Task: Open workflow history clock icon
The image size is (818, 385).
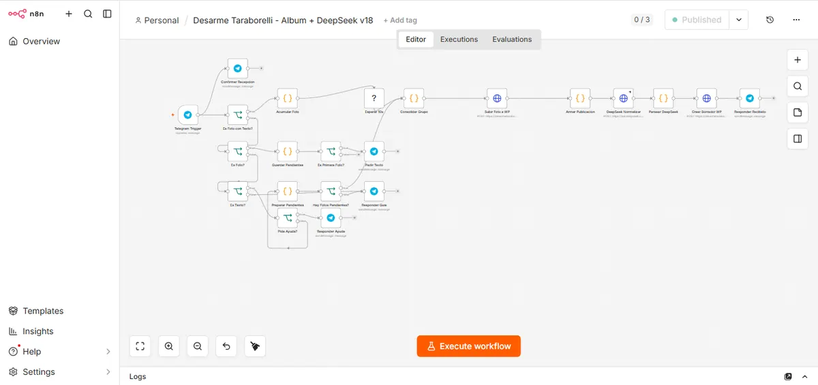Action: point(770,20)
